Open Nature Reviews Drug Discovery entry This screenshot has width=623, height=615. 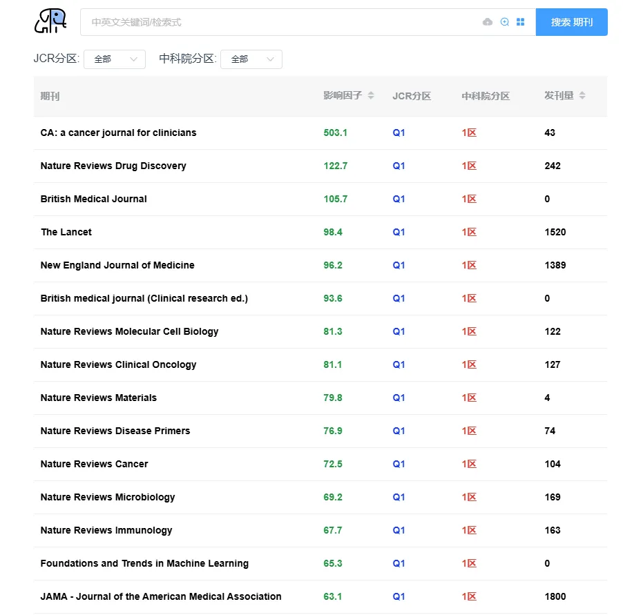[113, 166]
